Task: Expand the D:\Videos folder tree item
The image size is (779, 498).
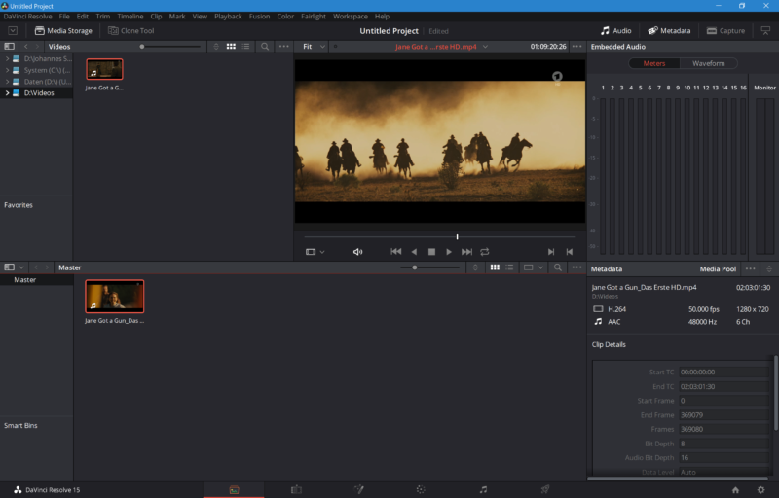Action: coord(7,92)
